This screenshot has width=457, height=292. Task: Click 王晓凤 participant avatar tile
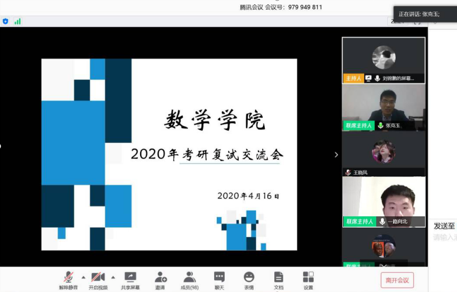[383, 152]
